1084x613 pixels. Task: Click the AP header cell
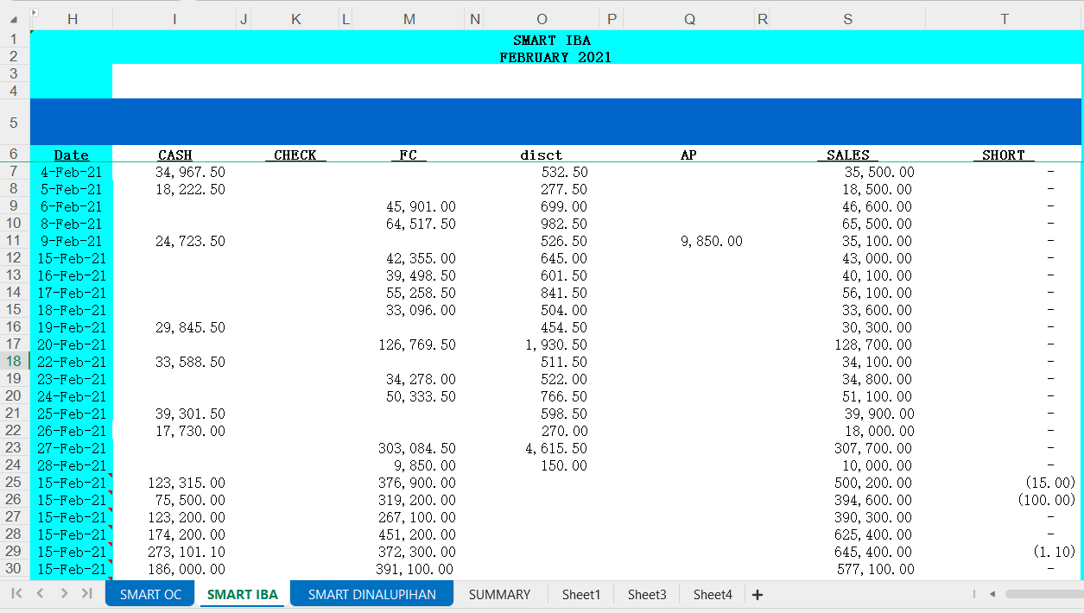[x=689, y=155]
